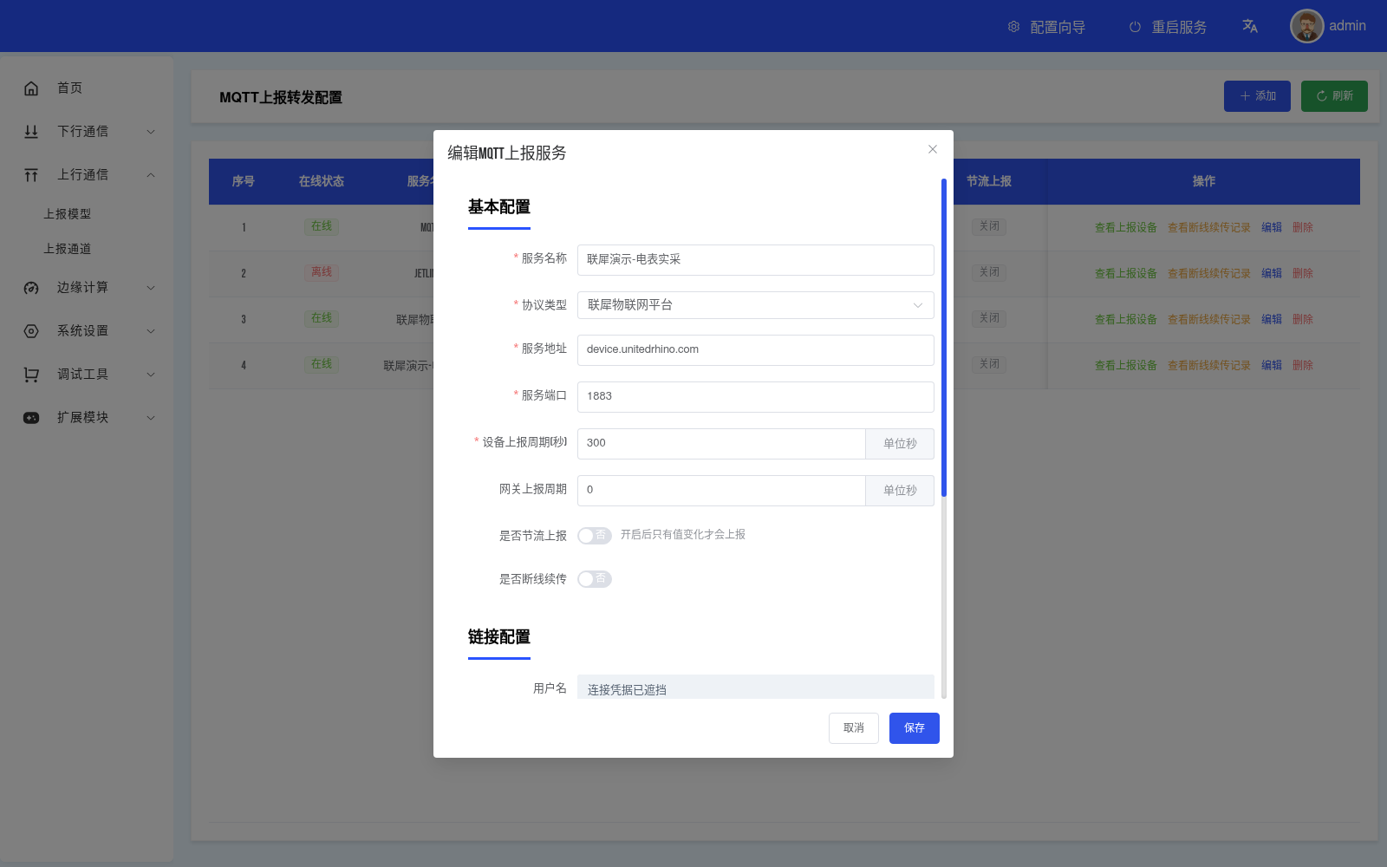This screenshot has height=867, width=1387.
Task: Click 查看断线续传记录 link in row 2
Action: point(1209,273)
